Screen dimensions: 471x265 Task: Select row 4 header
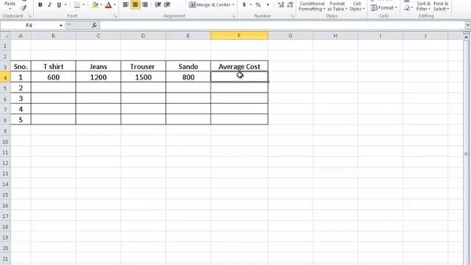click(x=5, y=77)
